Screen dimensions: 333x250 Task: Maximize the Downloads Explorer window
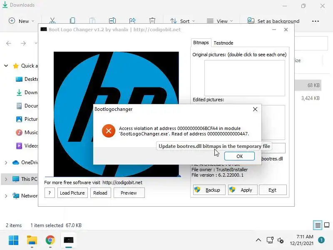(x=303, y=6)
